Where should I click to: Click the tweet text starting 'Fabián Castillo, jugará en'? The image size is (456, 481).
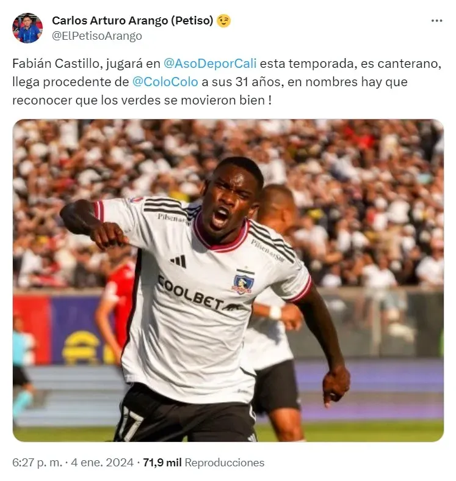tap(226, 82)
